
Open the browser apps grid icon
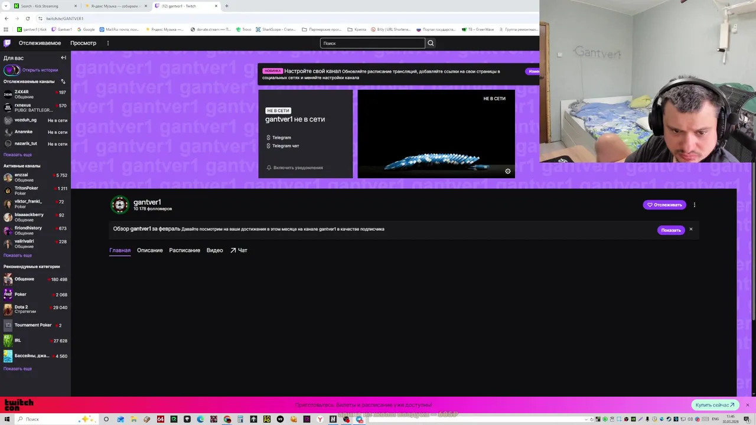(x=6, y=30)
